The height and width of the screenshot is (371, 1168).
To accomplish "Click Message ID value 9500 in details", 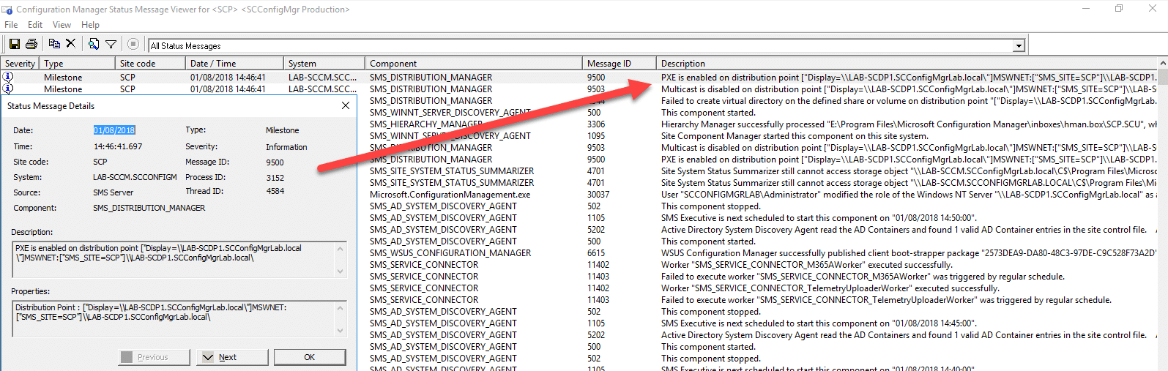I will (275, 162).
